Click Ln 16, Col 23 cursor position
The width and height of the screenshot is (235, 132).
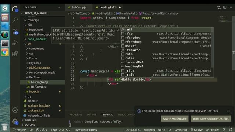[133, 130]
